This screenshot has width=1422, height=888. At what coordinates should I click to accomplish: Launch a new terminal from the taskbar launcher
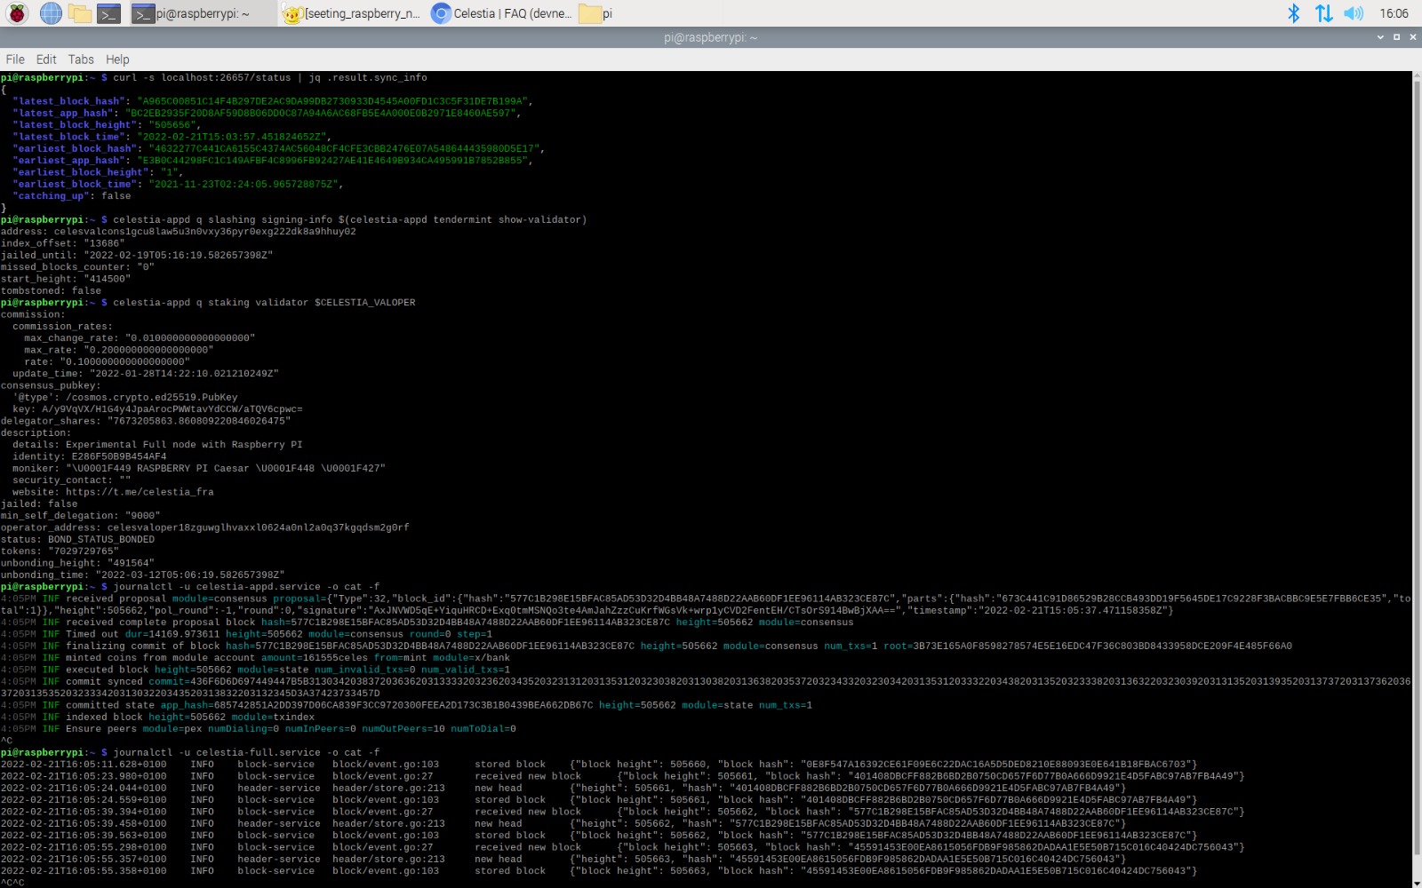(108, 13)
